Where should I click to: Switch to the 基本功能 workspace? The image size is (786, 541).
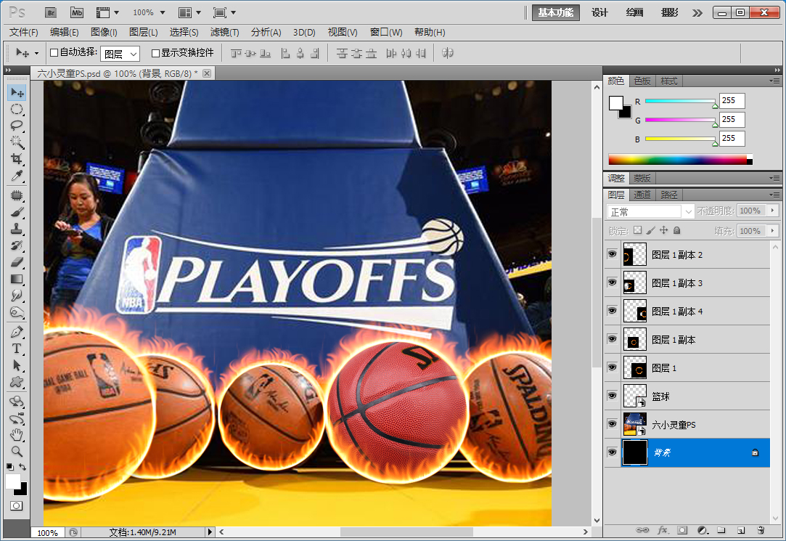(555, 12)
